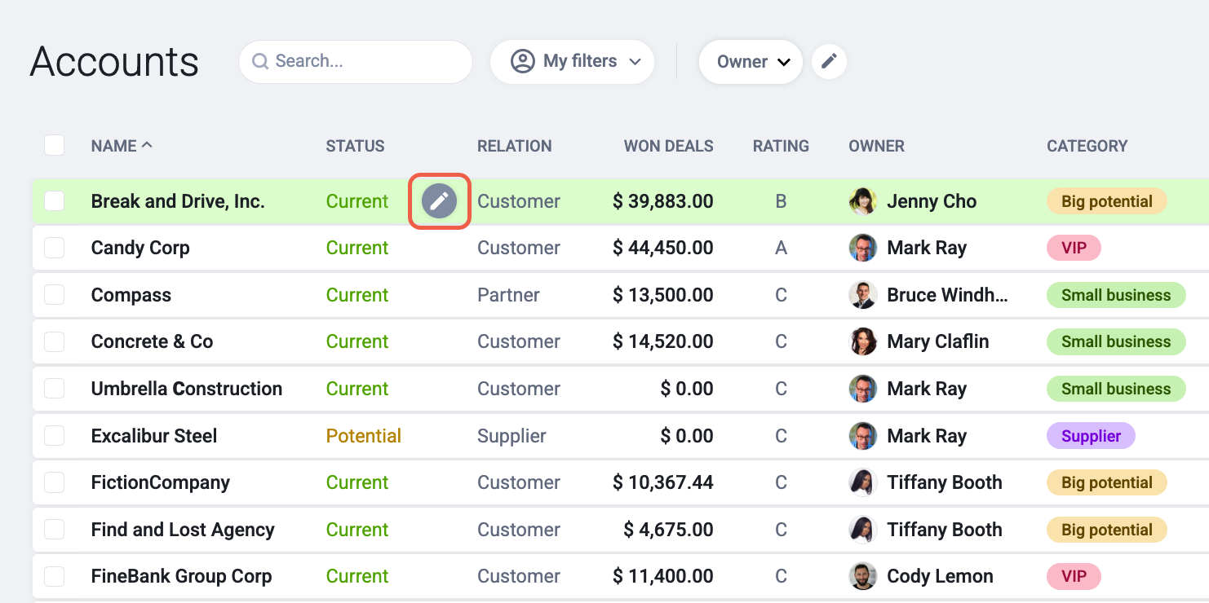This screenshot has height=603, width=1209.
Task: Click the Big potential tag for Find and Lost Agency
Action: point(1107,530)
